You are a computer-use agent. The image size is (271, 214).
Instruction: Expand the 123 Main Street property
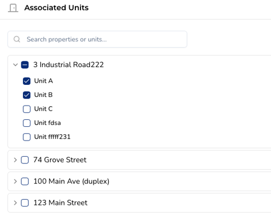(x=16, y=203)
